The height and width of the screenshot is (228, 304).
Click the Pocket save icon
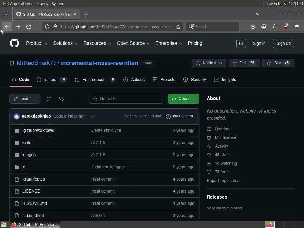pyautogui.click(x=253, y=27)
